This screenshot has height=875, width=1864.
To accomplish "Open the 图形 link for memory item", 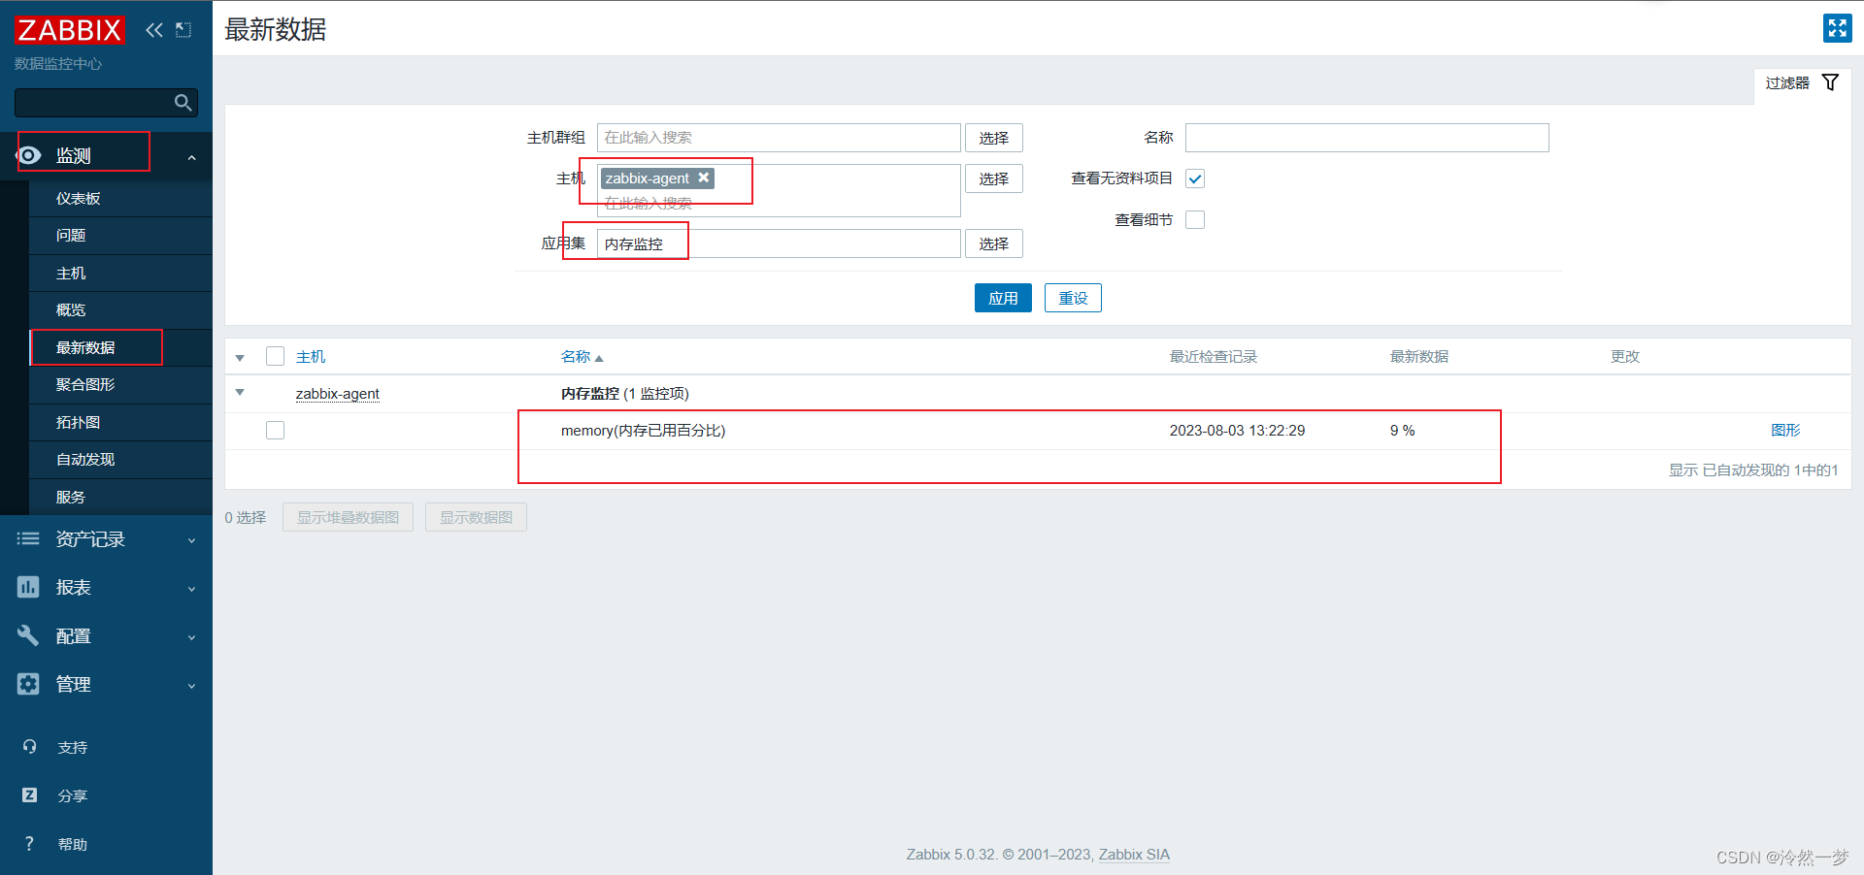I will [1785, 430].
